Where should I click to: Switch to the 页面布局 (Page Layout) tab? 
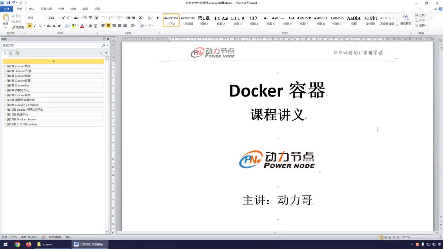click(46, 9)
